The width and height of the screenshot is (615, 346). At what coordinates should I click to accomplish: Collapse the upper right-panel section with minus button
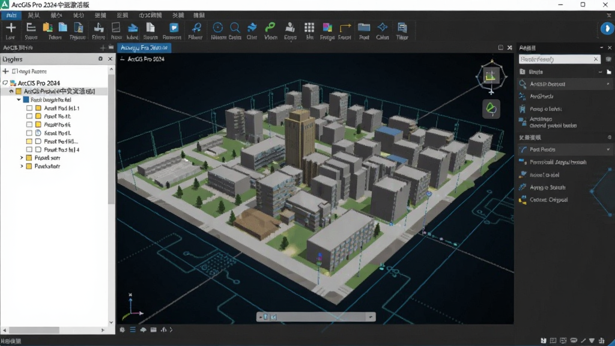(x=600, y=72)
